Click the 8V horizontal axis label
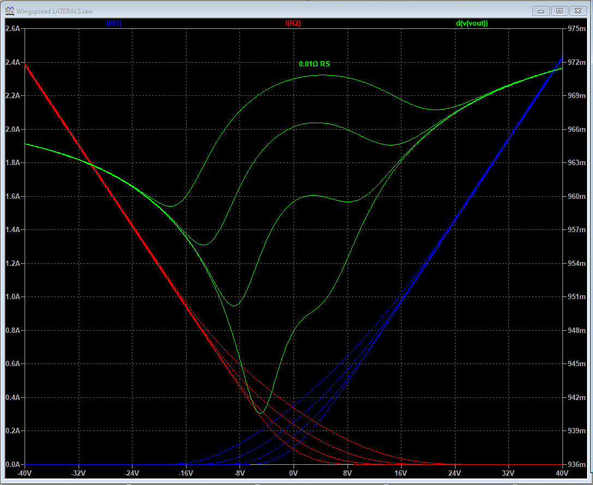This screenshot has height=485, width=593. tap(347, 474)
